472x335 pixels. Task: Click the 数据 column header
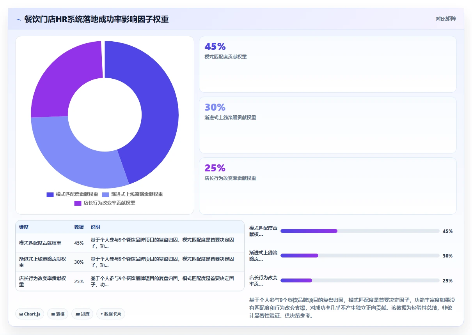click(79, 227)
